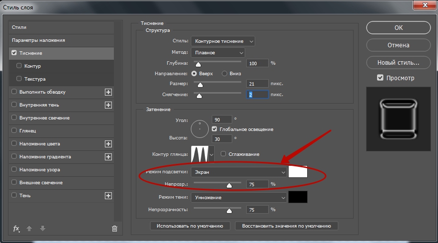The height and width of the screenshot is (243, 438).
Task: Toggle the Глобальное освещение checkbox
Action: click(x=214, y=129)
